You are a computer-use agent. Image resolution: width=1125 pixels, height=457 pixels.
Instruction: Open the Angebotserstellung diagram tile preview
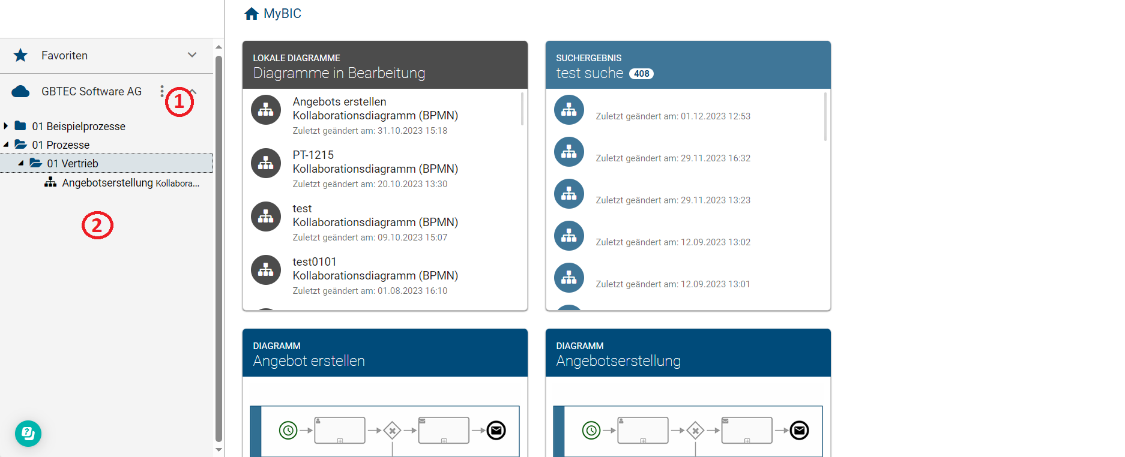(687, 429)
